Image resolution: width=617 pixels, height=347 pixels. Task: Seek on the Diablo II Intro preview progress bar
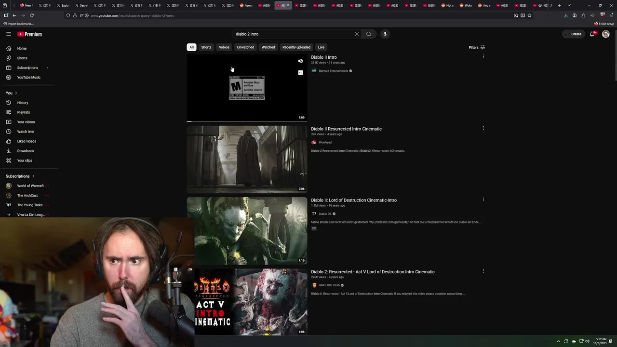click(x=247, y=121)
